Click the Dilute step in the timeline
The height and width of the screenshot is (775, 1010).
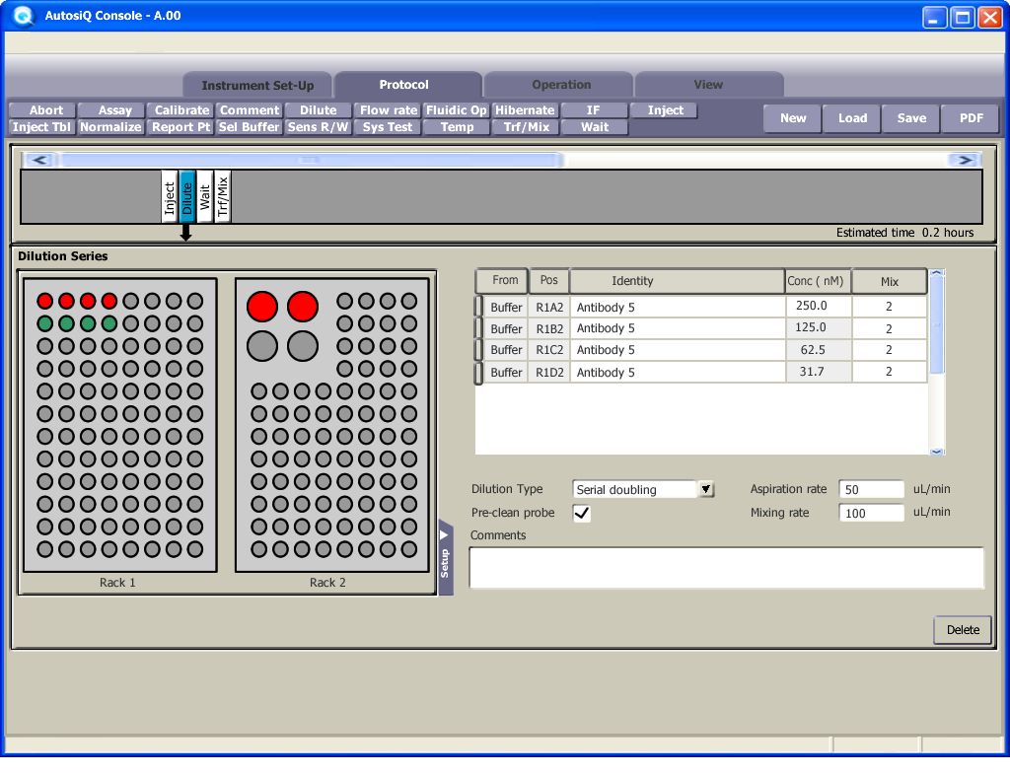tap(187, 196)
